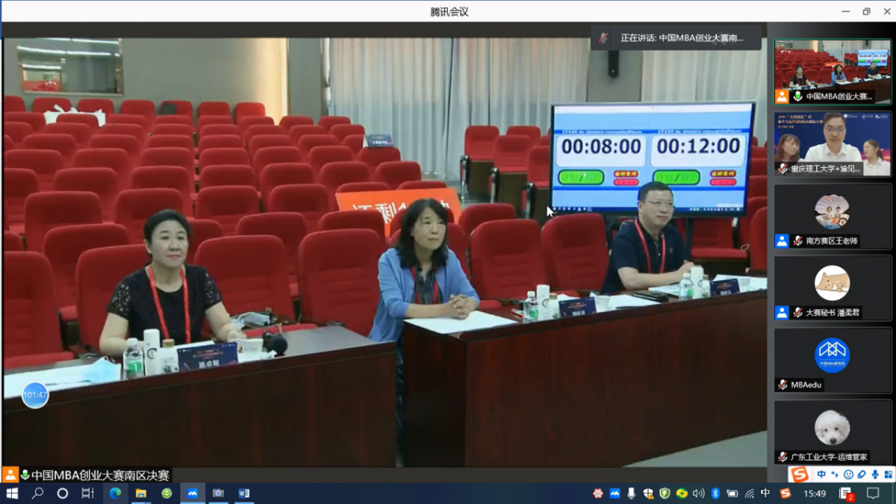Viewport: 896px width, 504px height.
Task: Open the Windows Start menu
Action: (12, 494)
